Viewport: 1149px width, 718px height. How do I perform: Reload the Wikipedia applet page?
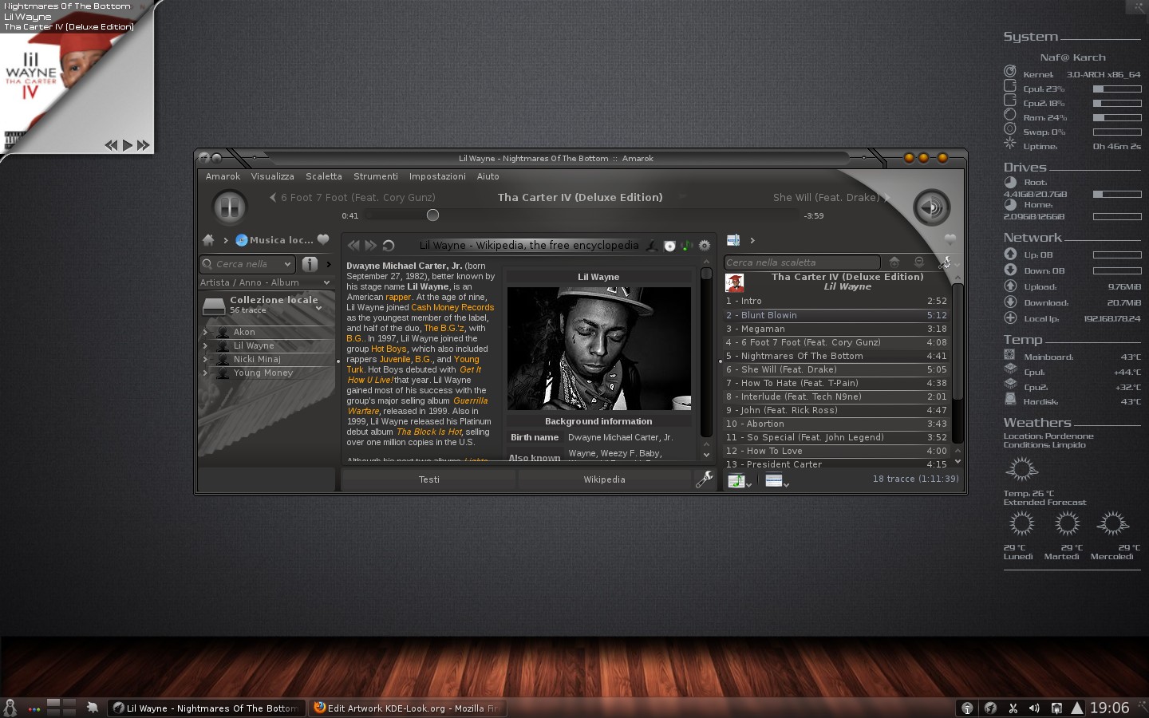point(389,246)
